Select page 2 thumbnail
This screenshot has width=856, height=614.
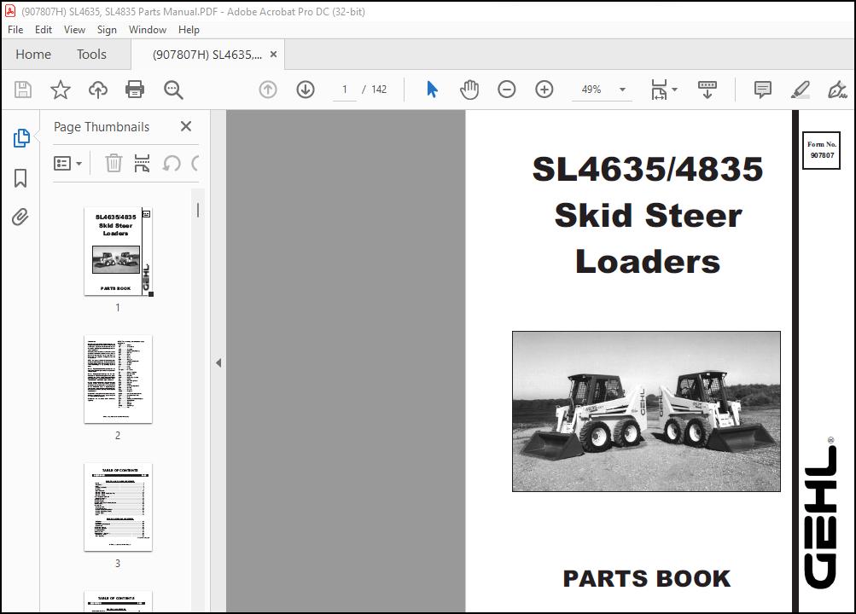coord(118,379)
